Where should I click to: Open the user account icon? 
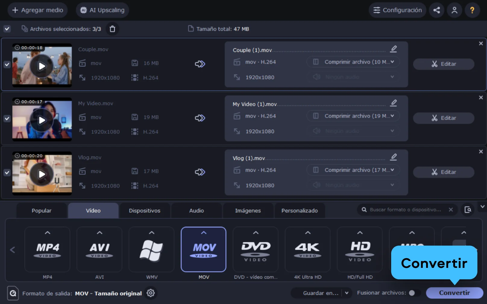coord(454,10)
